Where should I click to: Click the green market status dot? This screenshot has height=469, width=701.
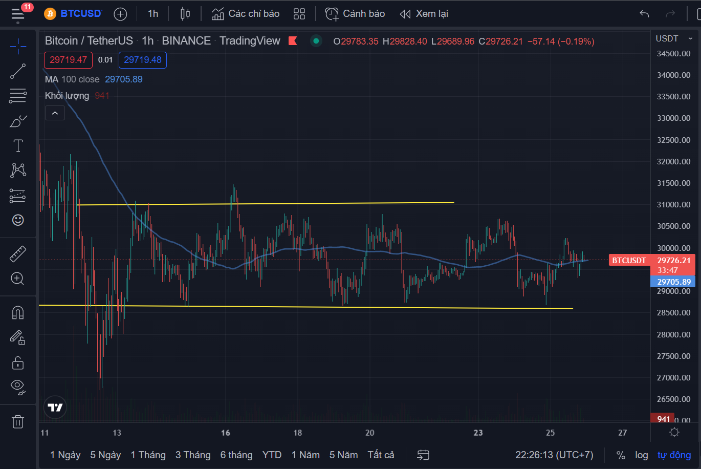(316, 41)
